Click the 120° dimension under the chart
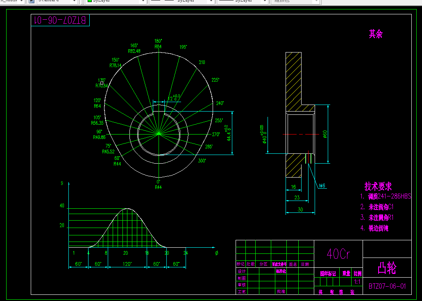 coord(127,264)
